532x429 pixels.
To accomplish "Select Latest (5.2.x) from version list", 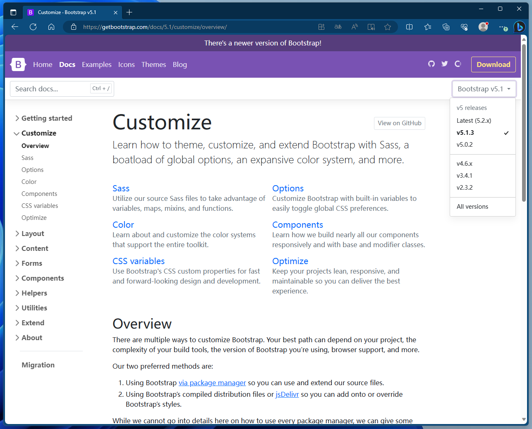I will click(x=474, y=120).
